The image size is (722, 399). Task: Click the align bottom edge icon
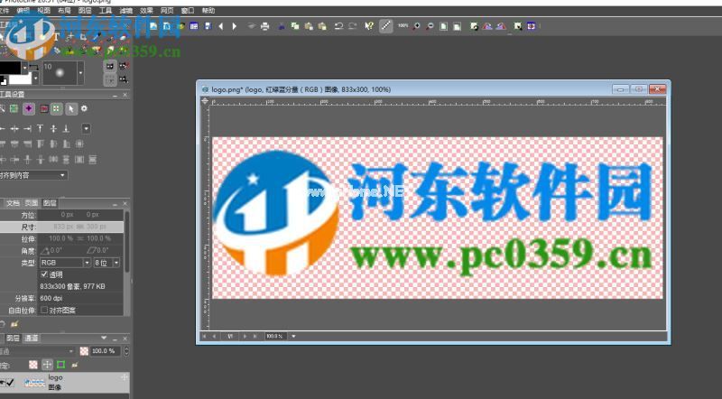point(66,128)
